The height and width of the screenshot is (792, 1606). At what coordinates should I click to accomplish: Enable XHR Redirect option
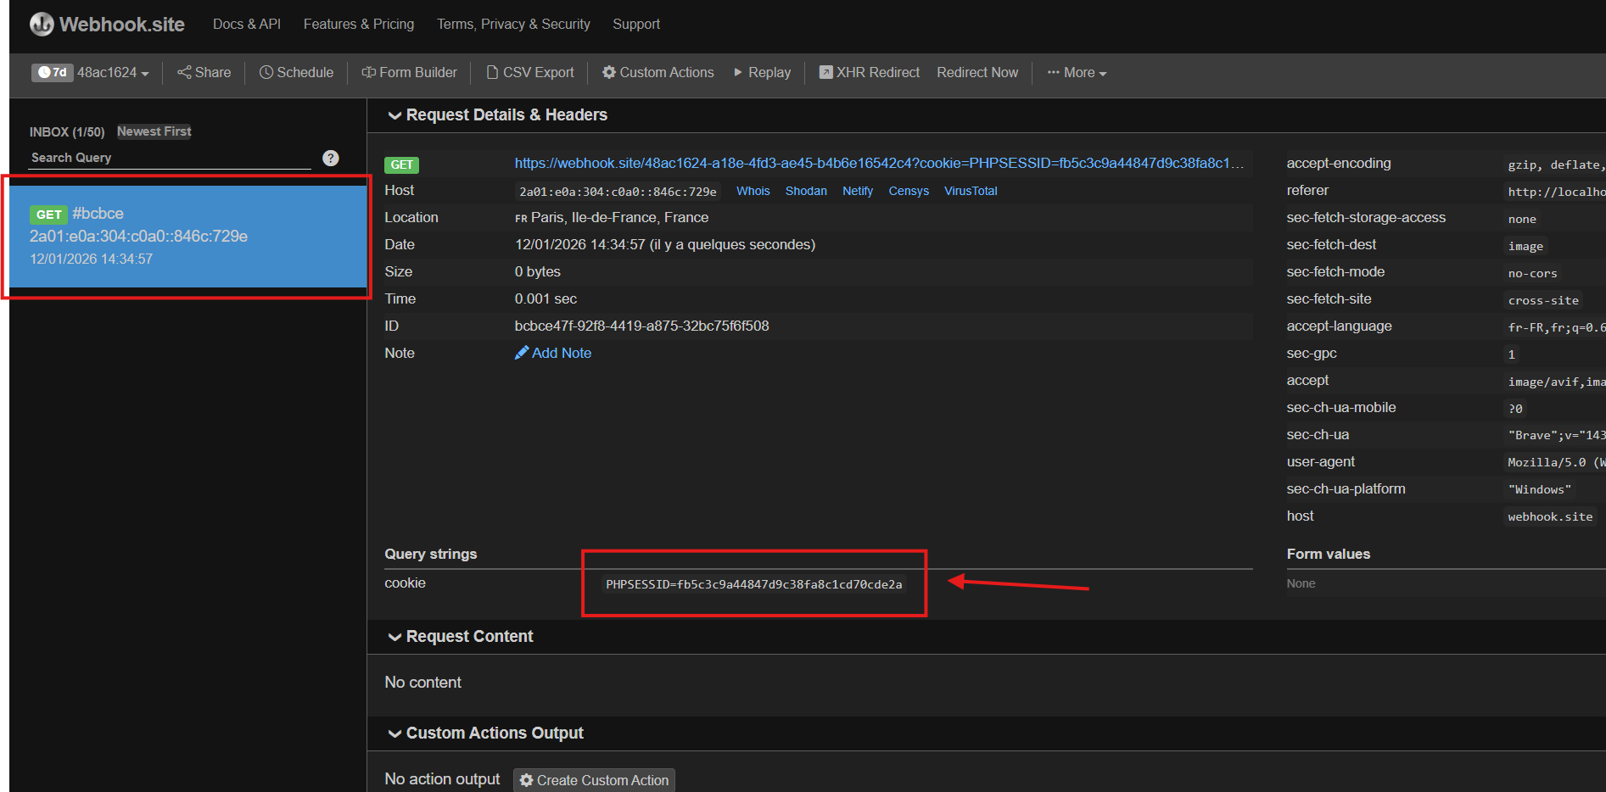click(x=869, y=73)
